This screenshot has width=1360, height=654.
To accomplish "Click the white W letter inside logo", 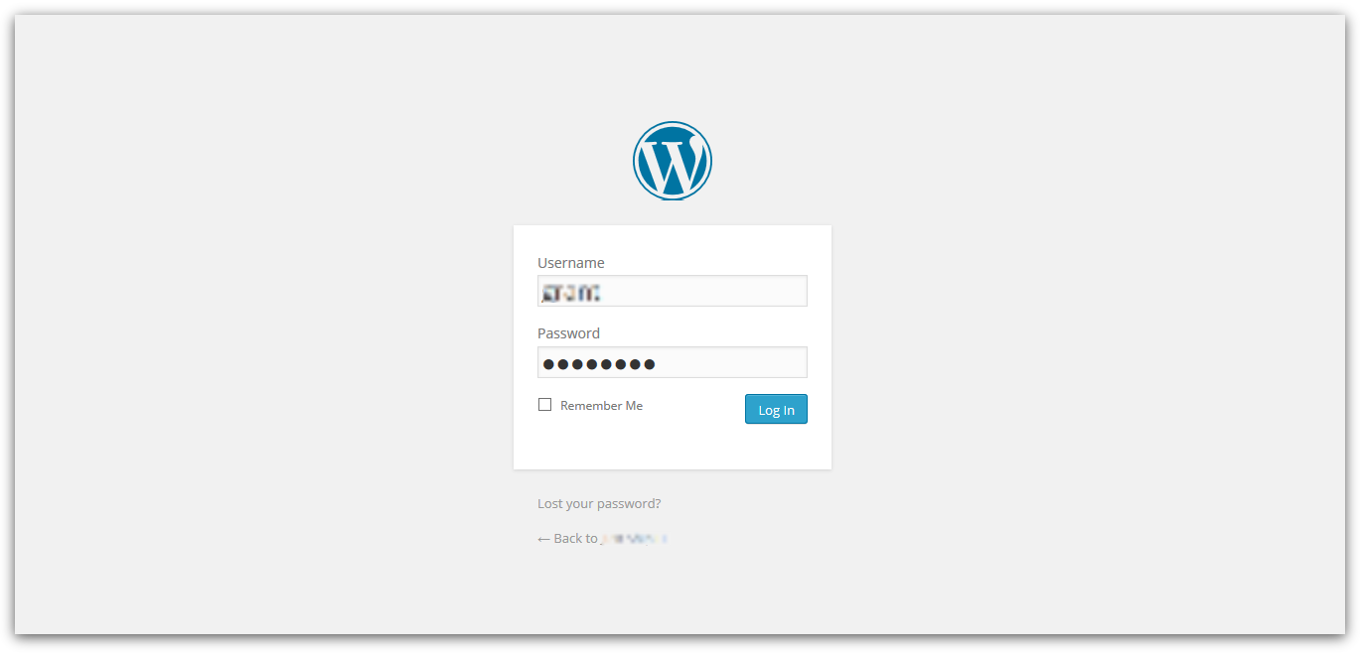I will tap(673, 164).
